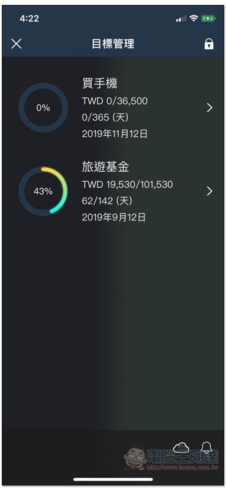Select the 旅遊基金 goal title
The height and width of the screenshot is (491, 226).
[x=105, y=167]
